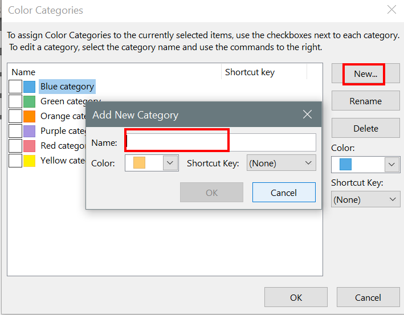Click the blue category color swatch
This screenshot has height=315, width=404.
[29, 87]
